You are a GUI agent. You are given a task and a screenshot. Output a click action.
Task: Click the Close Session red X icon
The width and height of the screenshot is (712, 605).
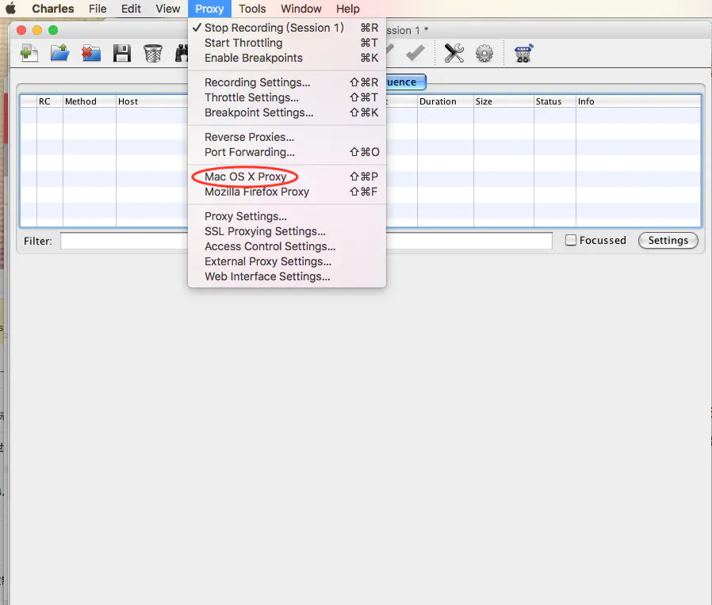(x=91, y=54)
